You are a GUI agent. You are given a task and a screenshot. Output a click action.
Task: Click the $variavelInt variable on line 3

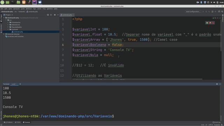(x=84, y=29)
